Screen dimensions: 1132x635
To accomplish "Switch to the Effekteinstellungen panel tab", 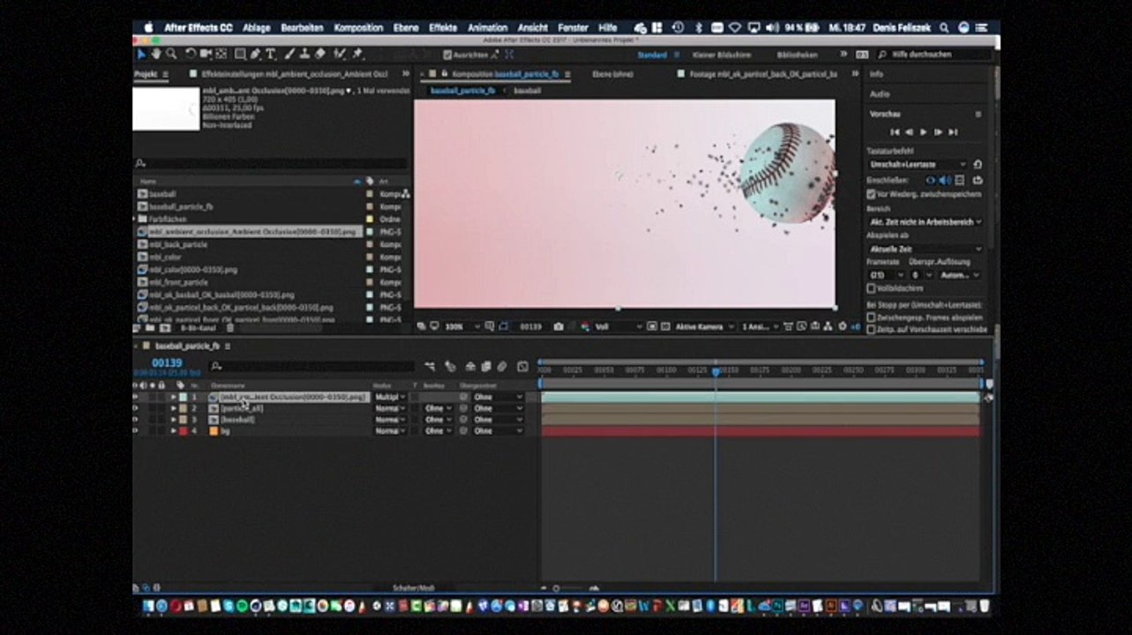I will pos(294,75).
